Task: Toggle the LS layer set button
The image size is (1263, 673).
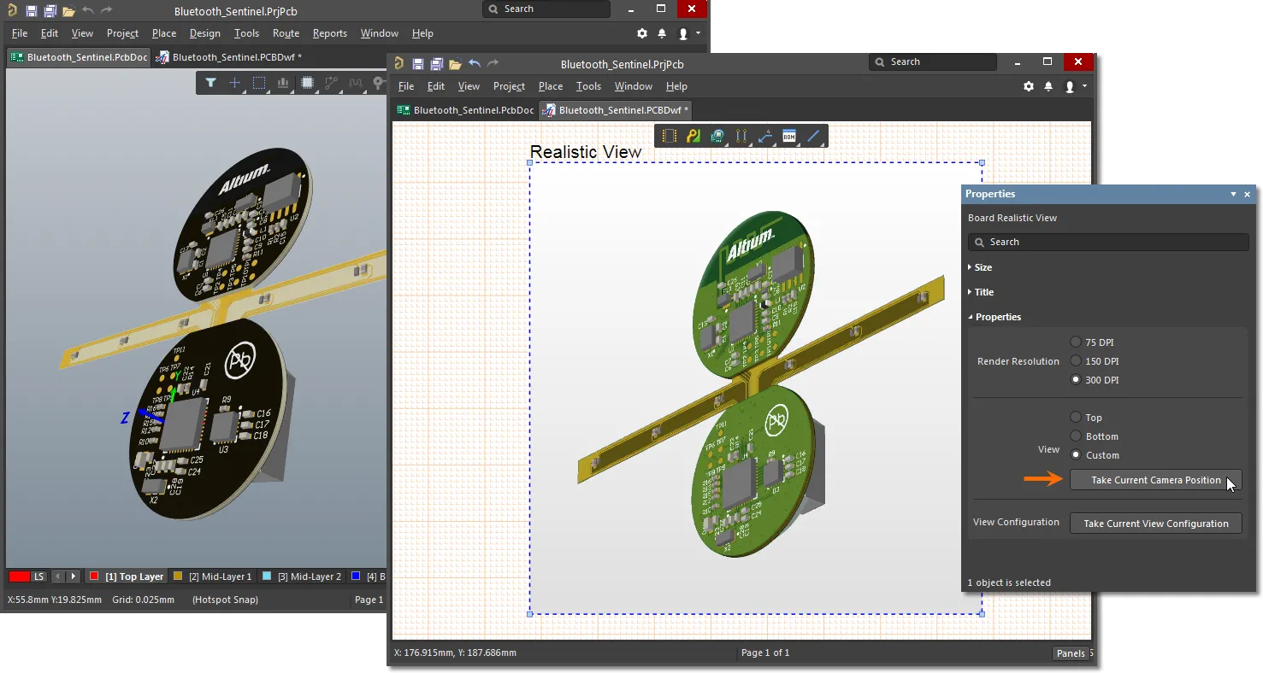Action: pos(39,576)
